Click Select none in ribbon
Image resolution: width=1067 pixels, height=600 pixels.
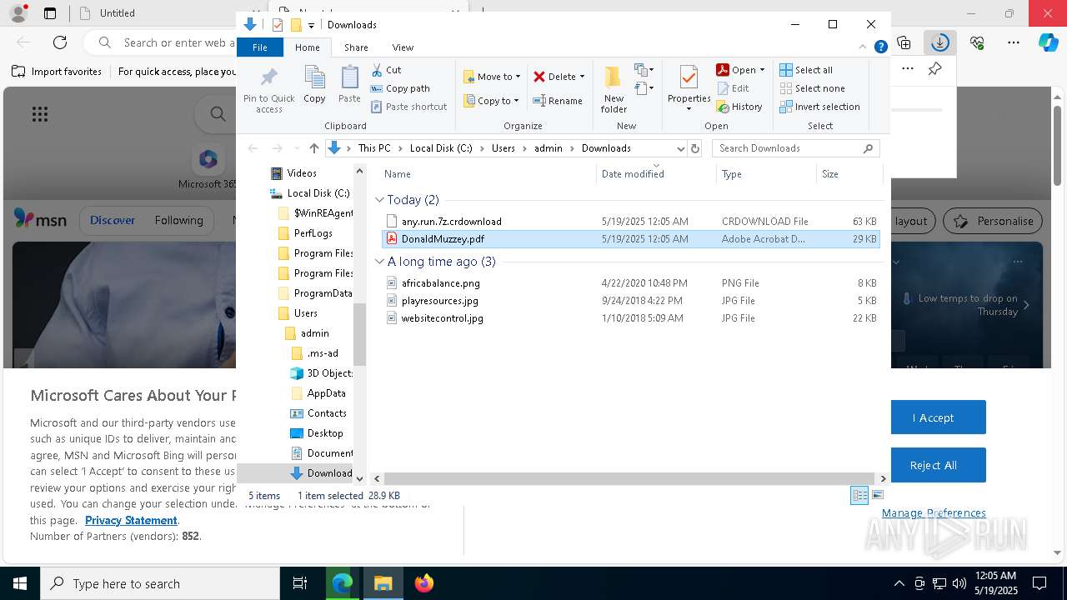[x=812, y=88]
